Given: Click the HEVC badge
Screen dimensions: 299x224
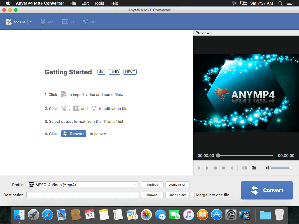Looking at the screenshot, I should coord(130,72).
